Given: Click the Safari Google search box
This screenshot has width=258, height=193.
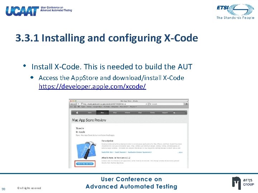Looking at the screenshot, I should [166, 104].
